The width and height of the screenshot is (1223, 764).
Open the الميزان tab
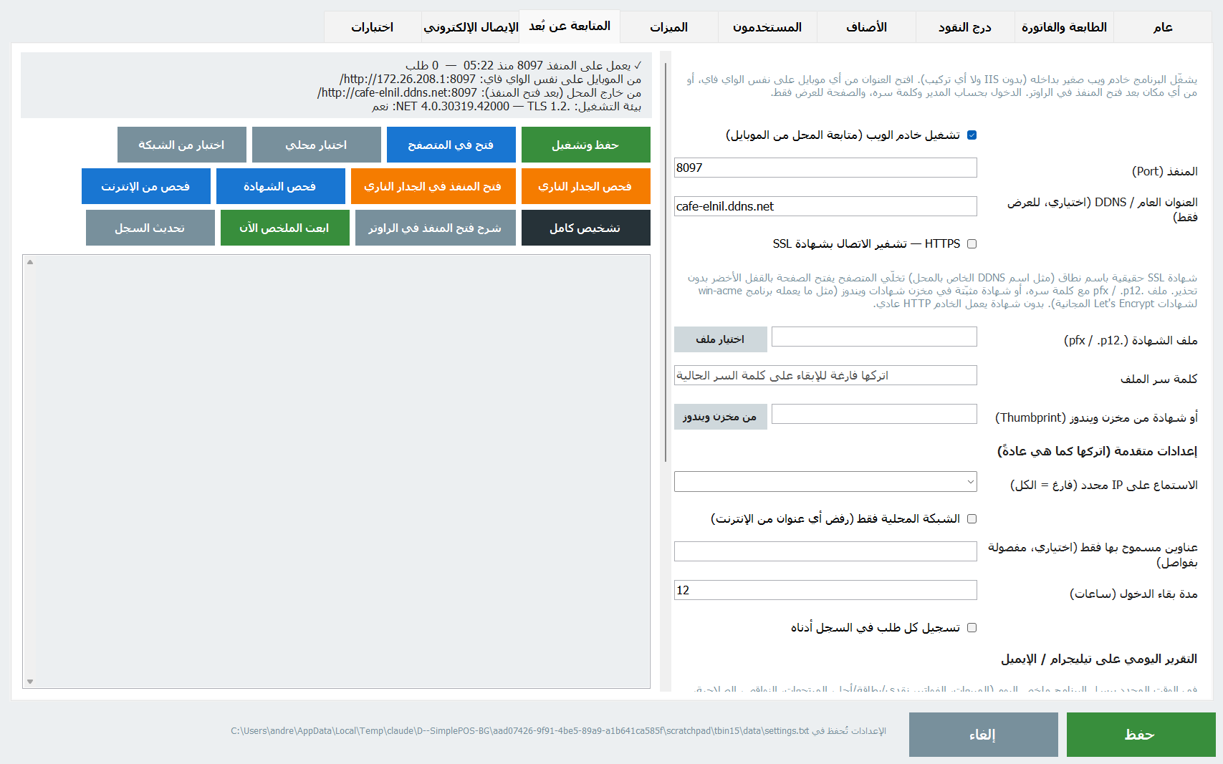pyautogui.click(x=669, y=27)
